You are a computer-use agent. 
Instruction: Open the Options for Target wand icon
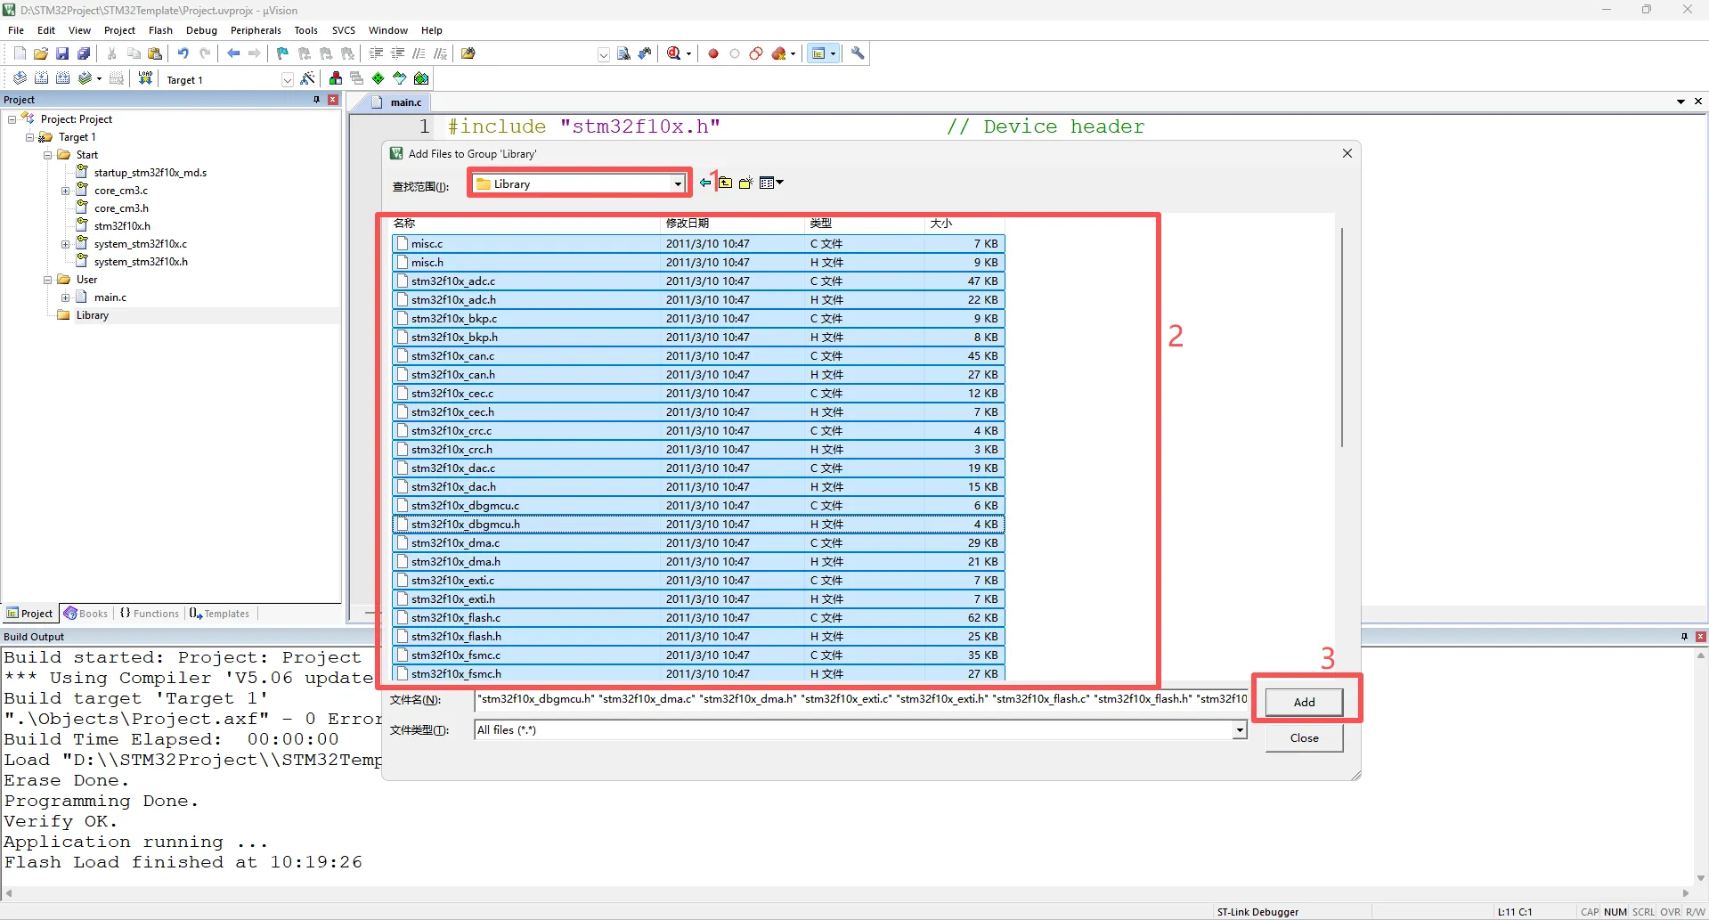(x=308, y=79)
